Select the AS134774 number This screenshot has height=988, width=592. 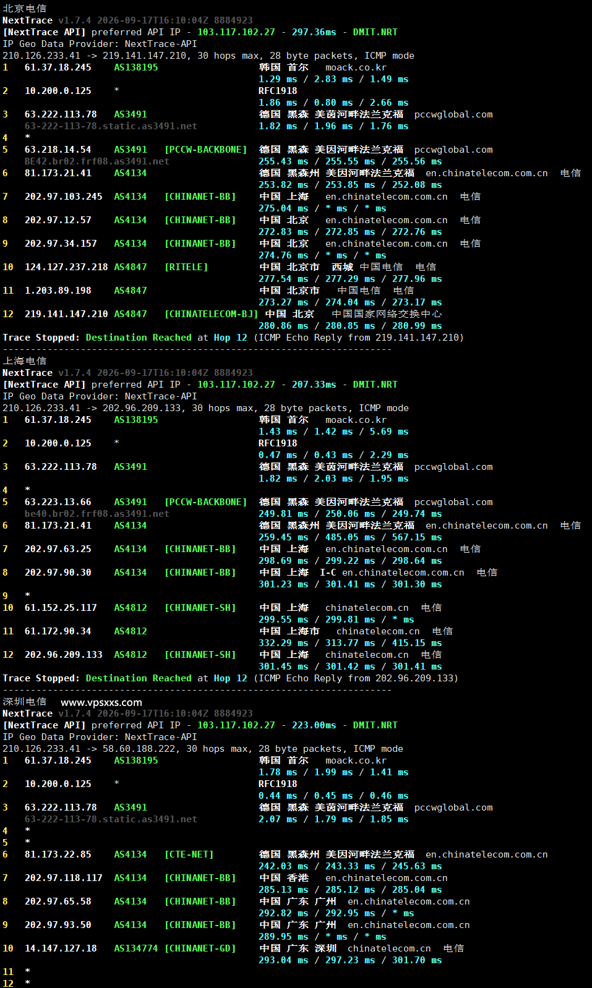pos(136,948)
